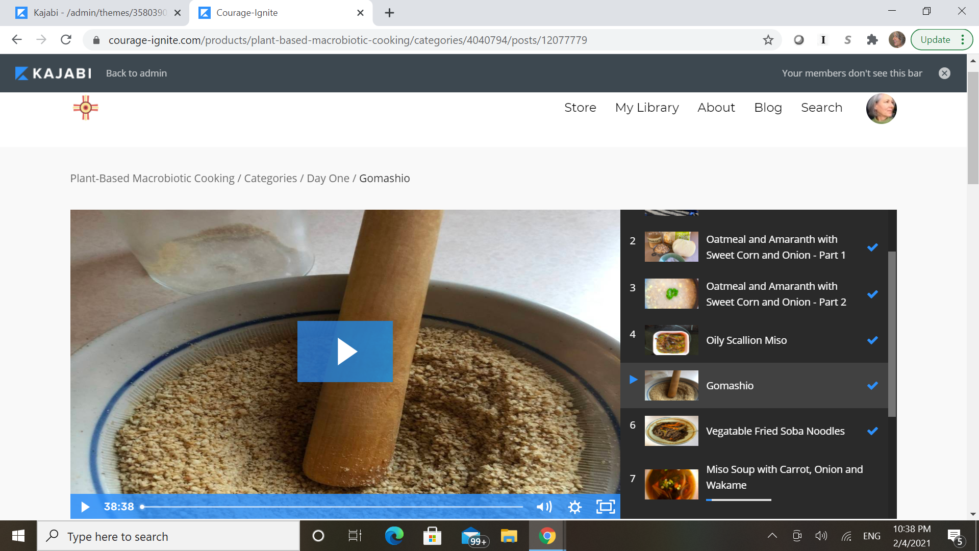Go back to previous page
Screen dimensions: 979x551
(x=17, y=40)
